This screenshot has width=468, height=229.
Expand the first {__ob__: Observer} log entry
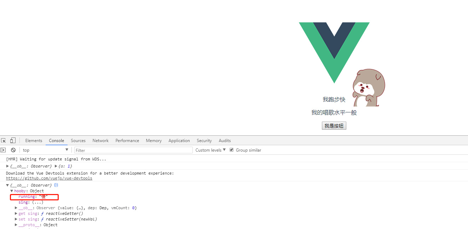pos(8,166)
